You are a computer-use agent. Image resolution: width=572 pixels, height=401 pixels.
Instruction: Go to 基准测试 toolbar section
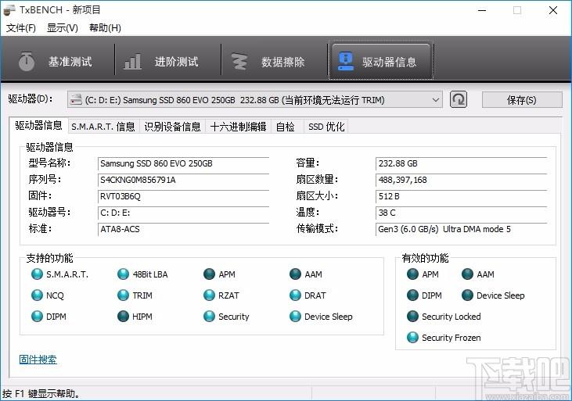(59, 62)
